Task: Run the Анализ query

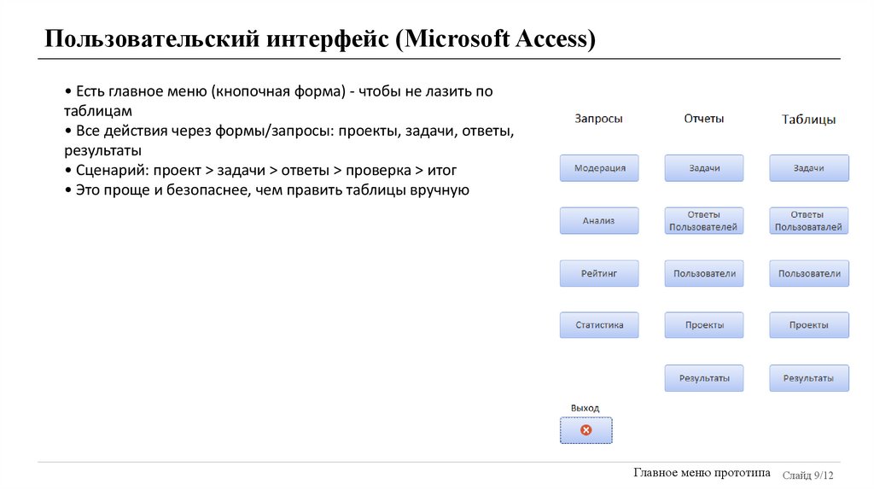Action: [599, 221]
